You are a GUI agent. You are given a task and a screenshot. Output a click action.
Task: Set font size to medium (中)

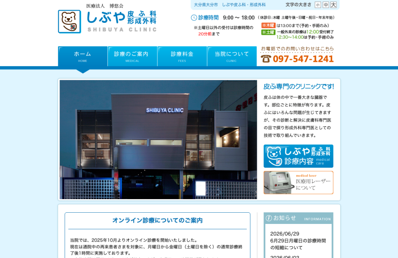pos(326,5)
